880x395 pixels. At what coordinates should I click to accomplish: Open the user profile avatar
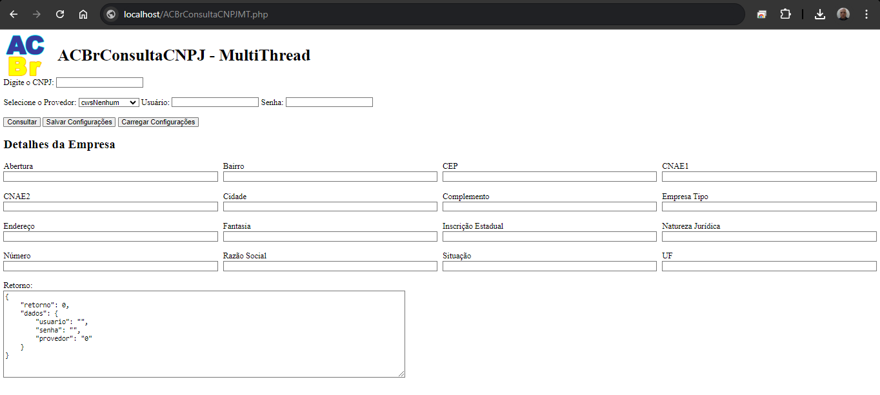point(843,14)
